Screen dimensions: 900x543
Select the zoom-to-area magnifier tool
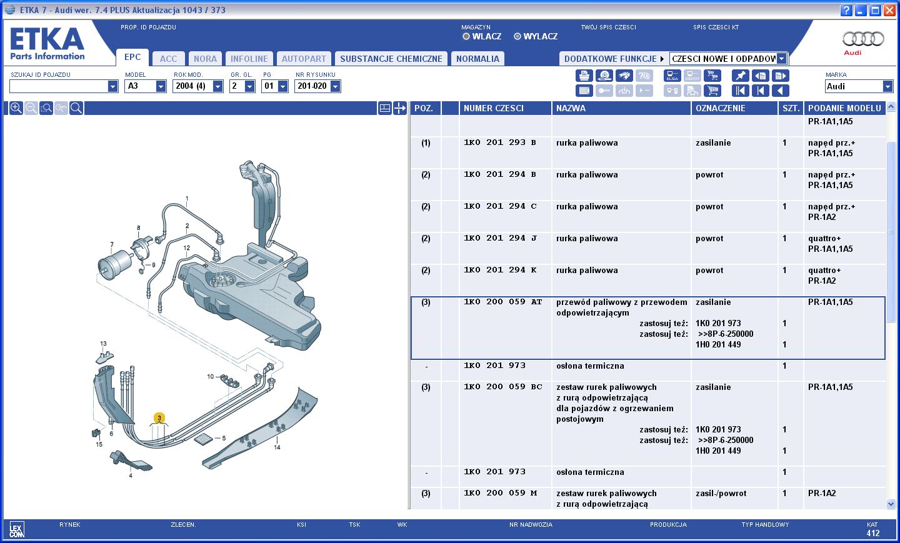click(46, 108)
